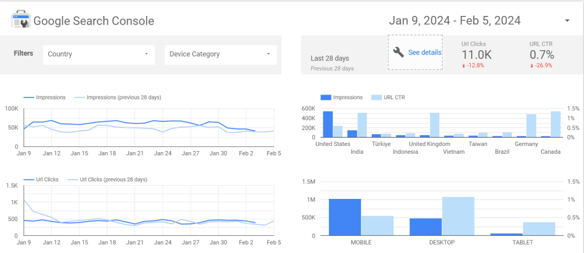This screenshot has width=584, height=253.
Task: Click the TABLET URL CTR bar
Action: (x=539, y=229)
